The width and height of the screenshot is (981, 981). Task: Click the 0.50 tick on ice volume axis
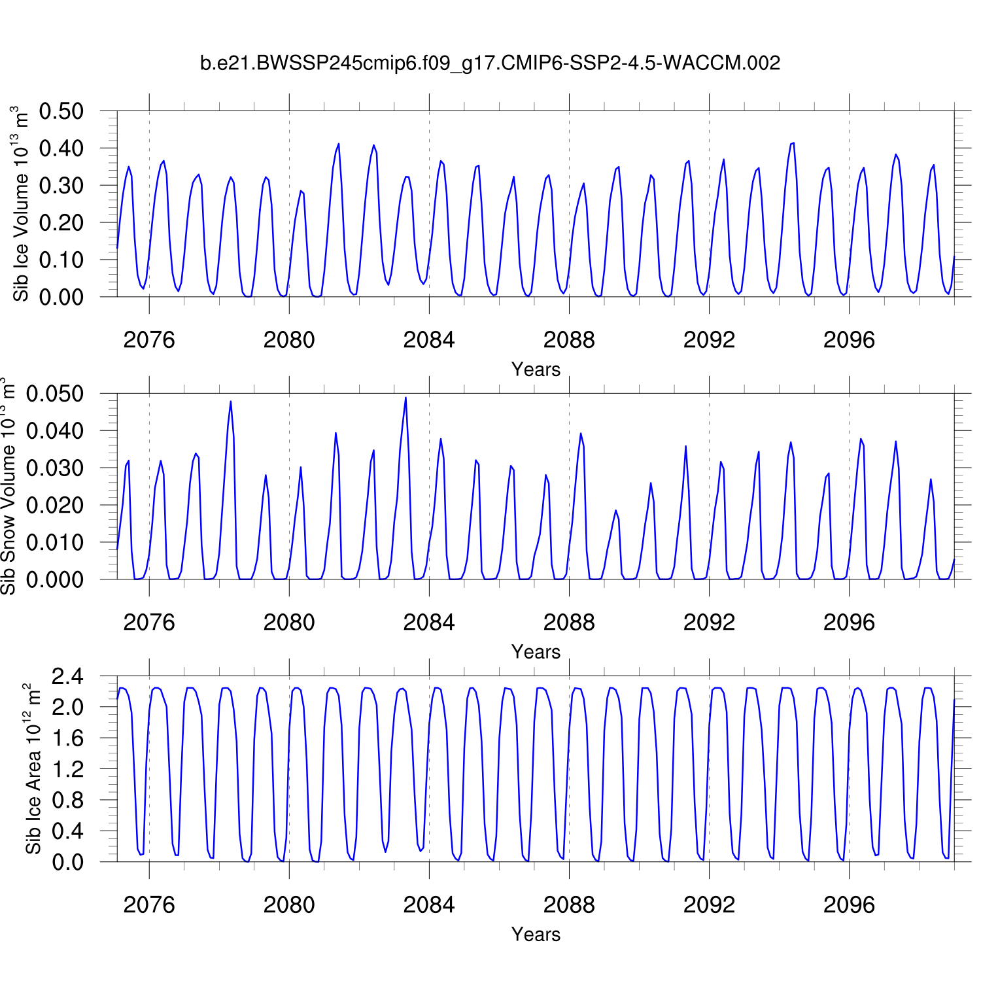61,111
